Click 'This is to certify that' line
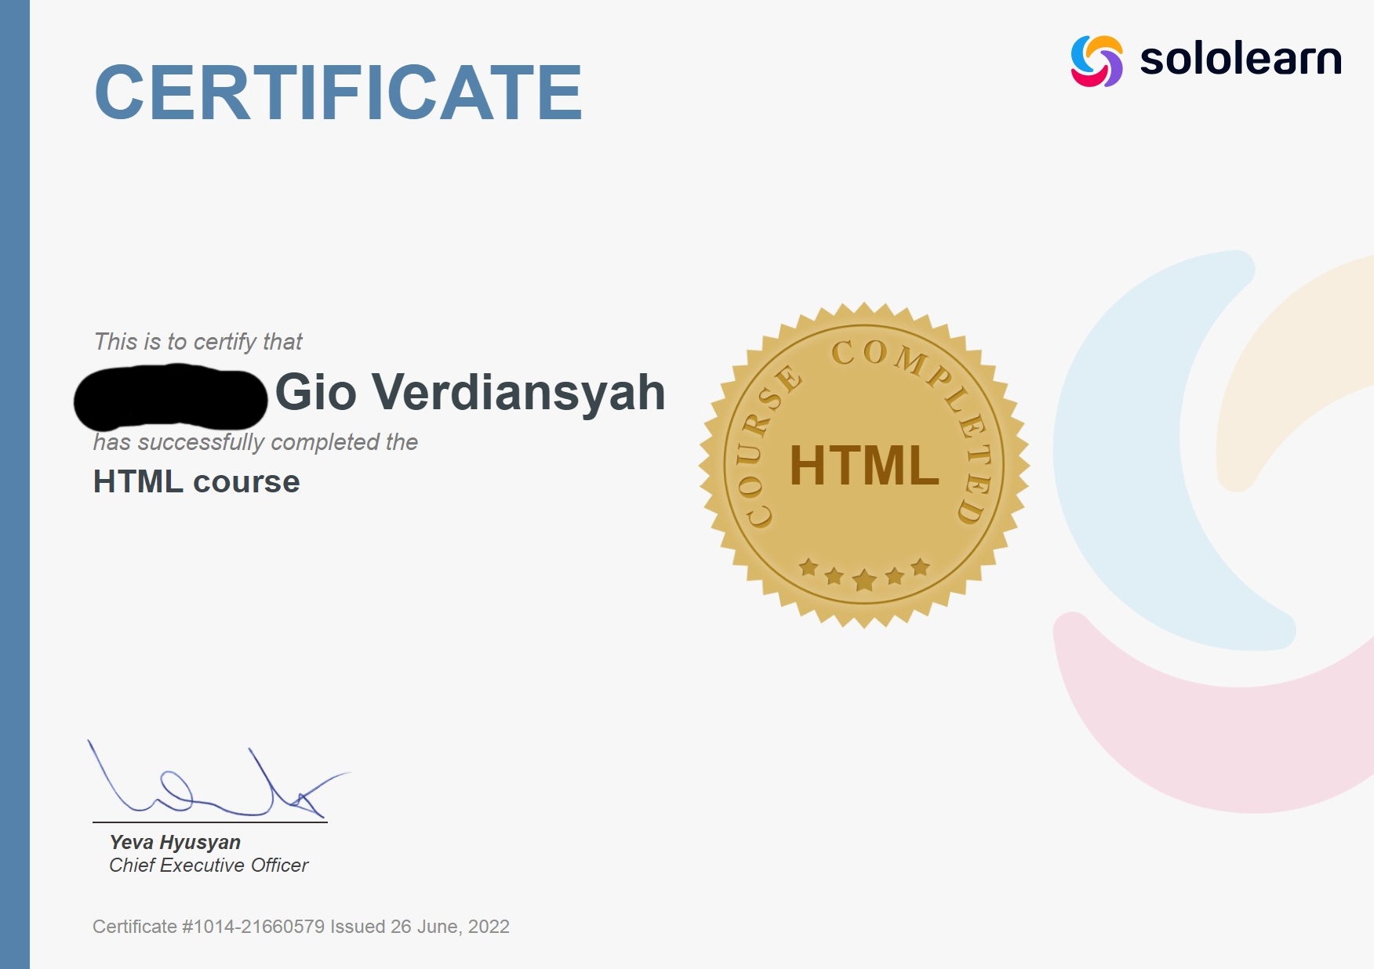 [198, 342]
